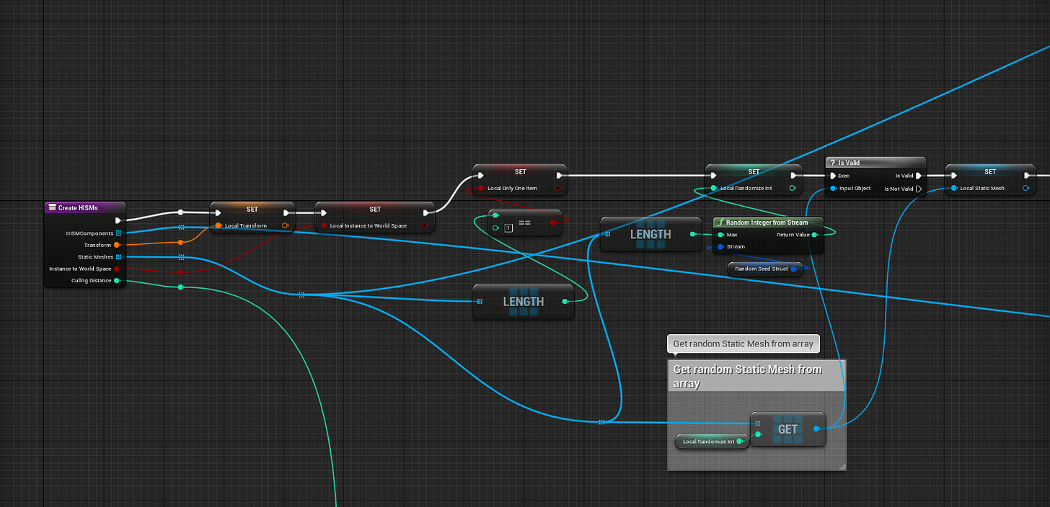The width and height of the screenshot is (1050, 507).
Task: Click the Is Valid exec output pin
Action: [x=919, y=175]
